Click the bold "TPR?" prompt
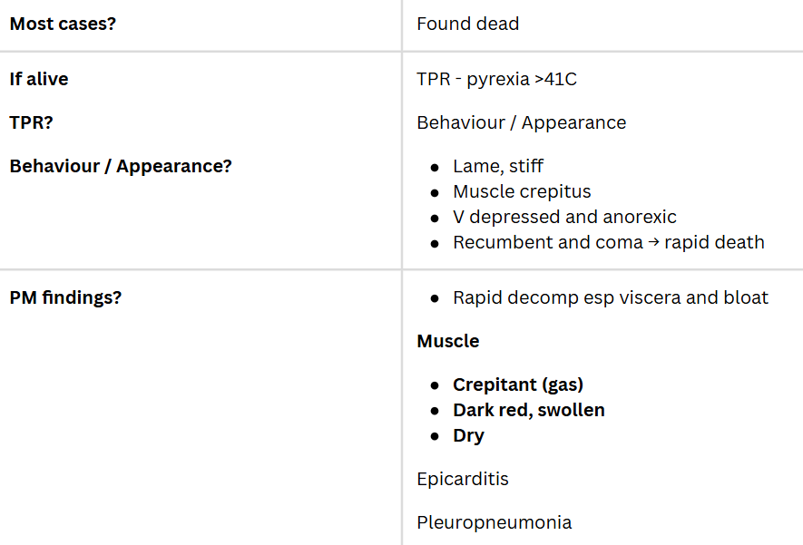 click(x=33, y=122)
